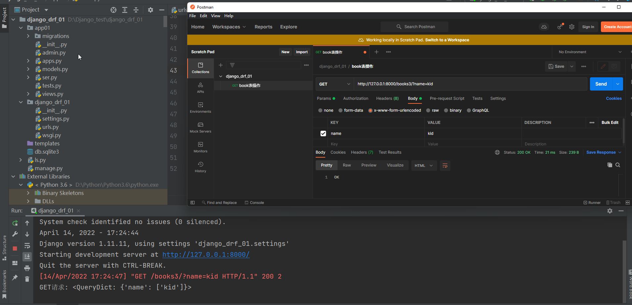The width and height of the screenshot is (632, 305).
Task: Click the request URL input field
Action: coord(471,84)
